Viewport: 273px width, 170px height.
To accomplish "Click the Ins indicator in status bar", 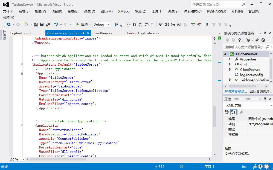I will tap(244, 167).
